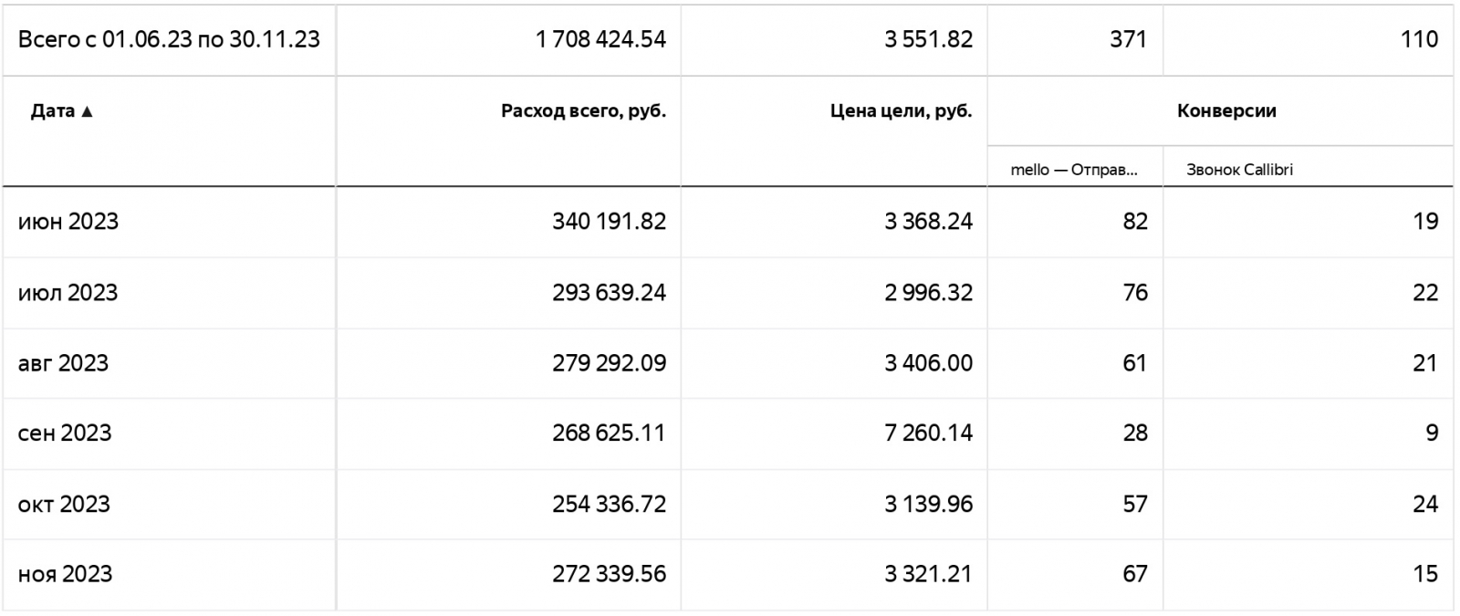
Task: Click September goal cost 7 260.14
Action: [928, 433]
